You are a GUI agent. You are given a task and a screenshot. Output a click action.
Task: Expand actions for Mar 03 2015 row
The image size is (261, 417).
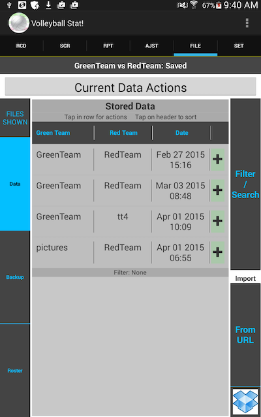click(x=217, y=190)
